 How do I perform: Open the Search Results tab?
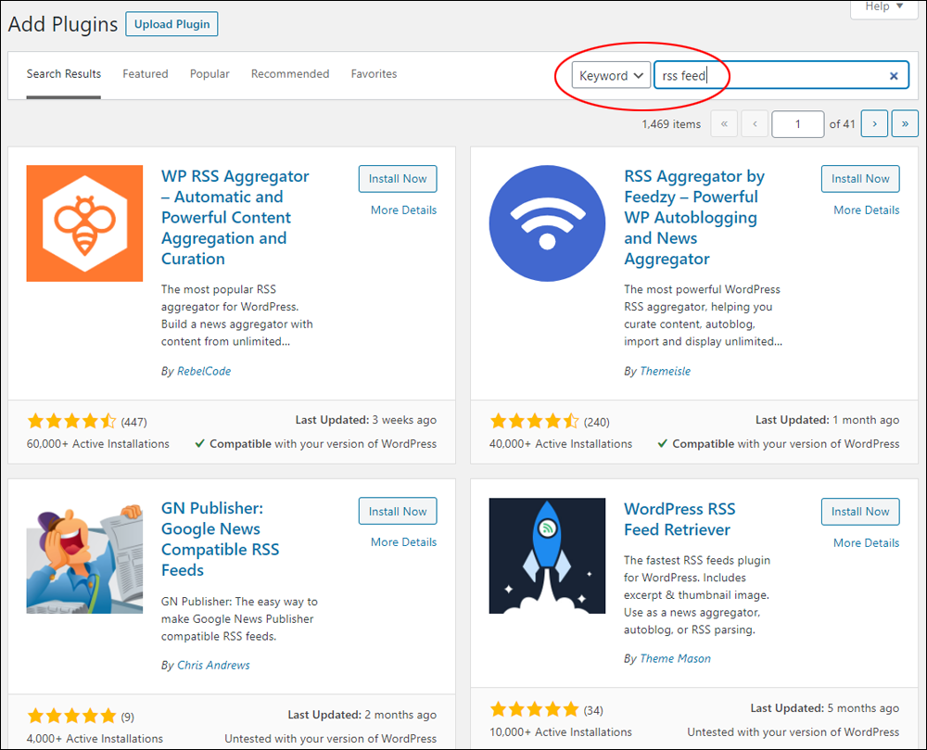click(x=64, y=74)
